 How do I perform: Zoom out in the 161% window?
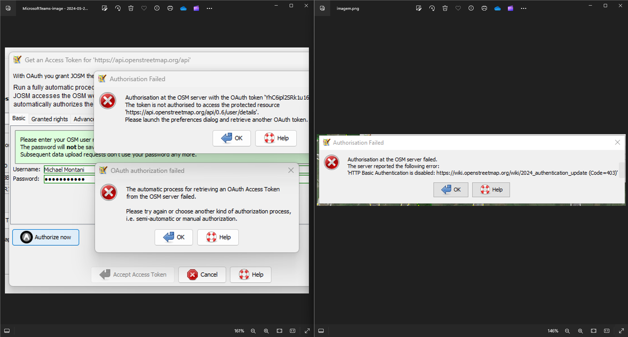tap(253, 331)
